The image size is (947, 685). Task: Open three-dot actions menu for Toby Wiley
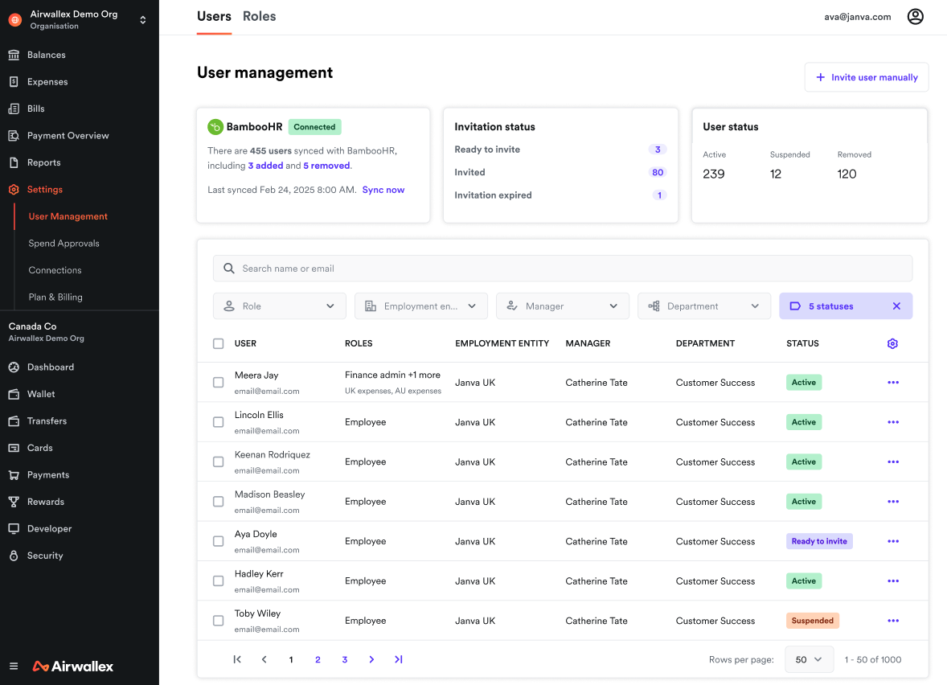[x=892, y=621]
